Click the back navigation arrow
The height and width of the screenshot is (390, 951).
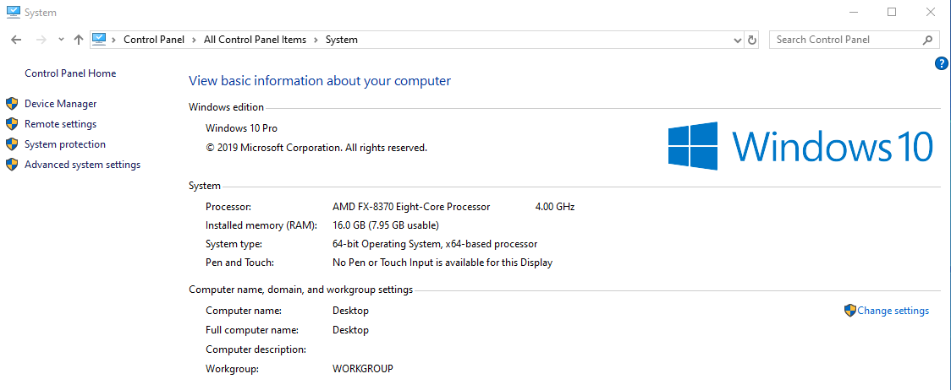[x=16, y=40]
